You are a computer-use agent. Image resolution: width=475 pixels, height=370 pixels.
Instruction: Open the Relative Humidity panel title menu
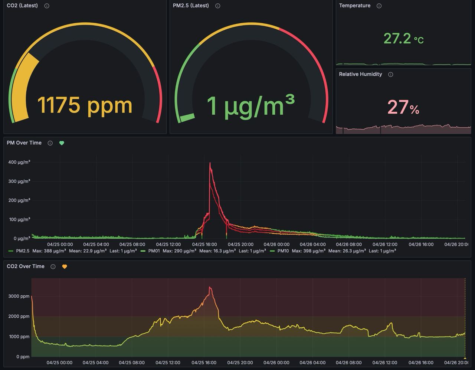coord(360,74)
